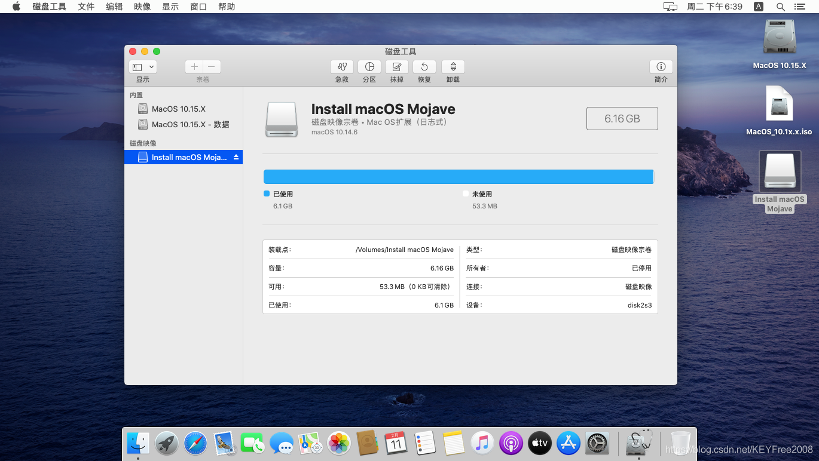The width and height of the screenshot is (819, 461).
Task: Click the Erase (抹掉) toolbar icon
Action: (397, 67)
